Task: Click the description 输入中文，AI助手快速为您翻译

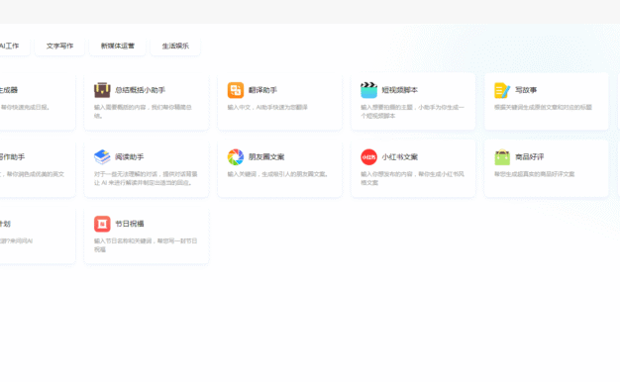Action: click(267, 107)
